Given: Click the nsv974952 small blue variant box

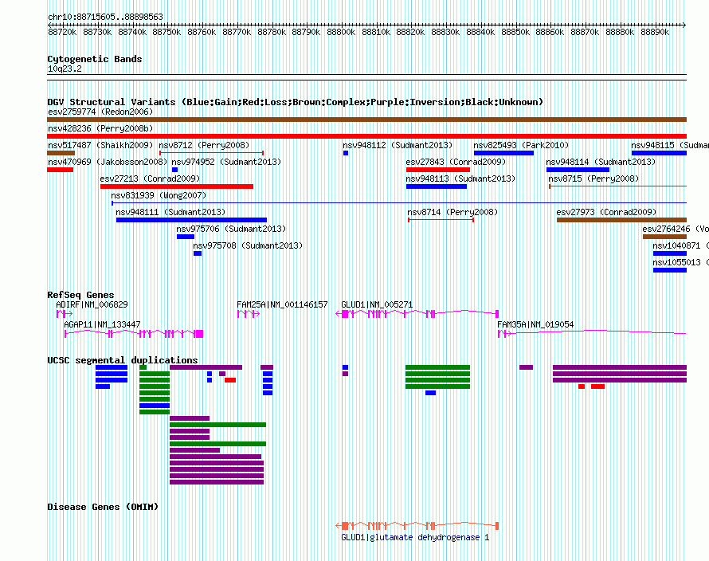Looking at the screenshot, I should 175,170.
